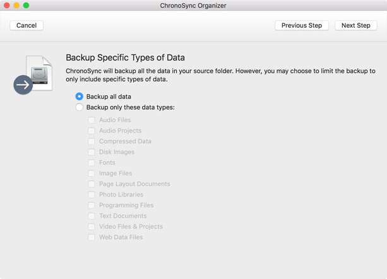Toggle the Disk Images checkbox

point(92,152)
